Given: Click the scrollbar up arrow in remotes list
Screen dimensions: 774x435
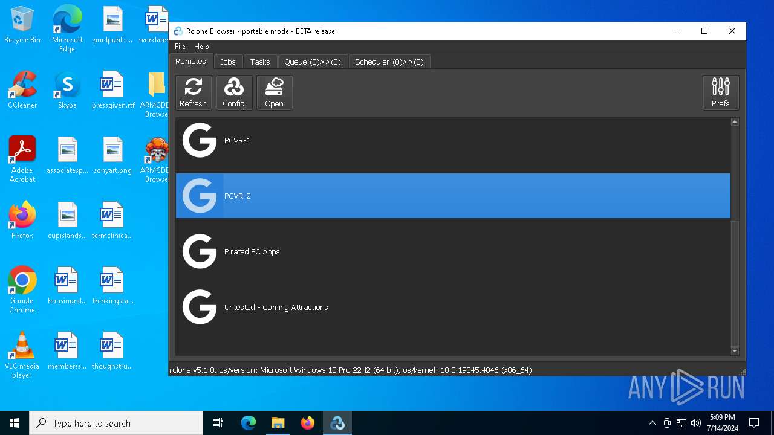Looking at the screenshot, I should coord(735,122).
